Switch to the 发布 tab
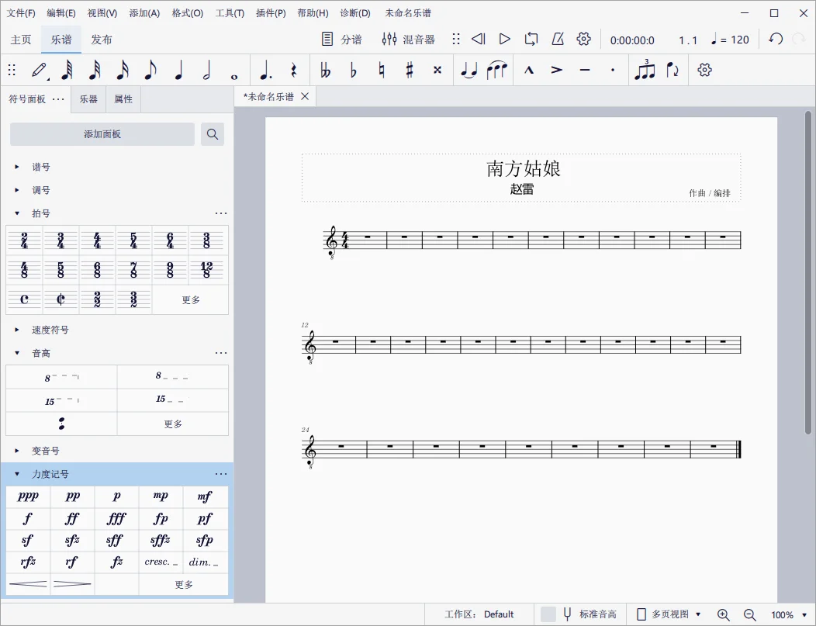 pyautogui.click(x=102, y=40)
